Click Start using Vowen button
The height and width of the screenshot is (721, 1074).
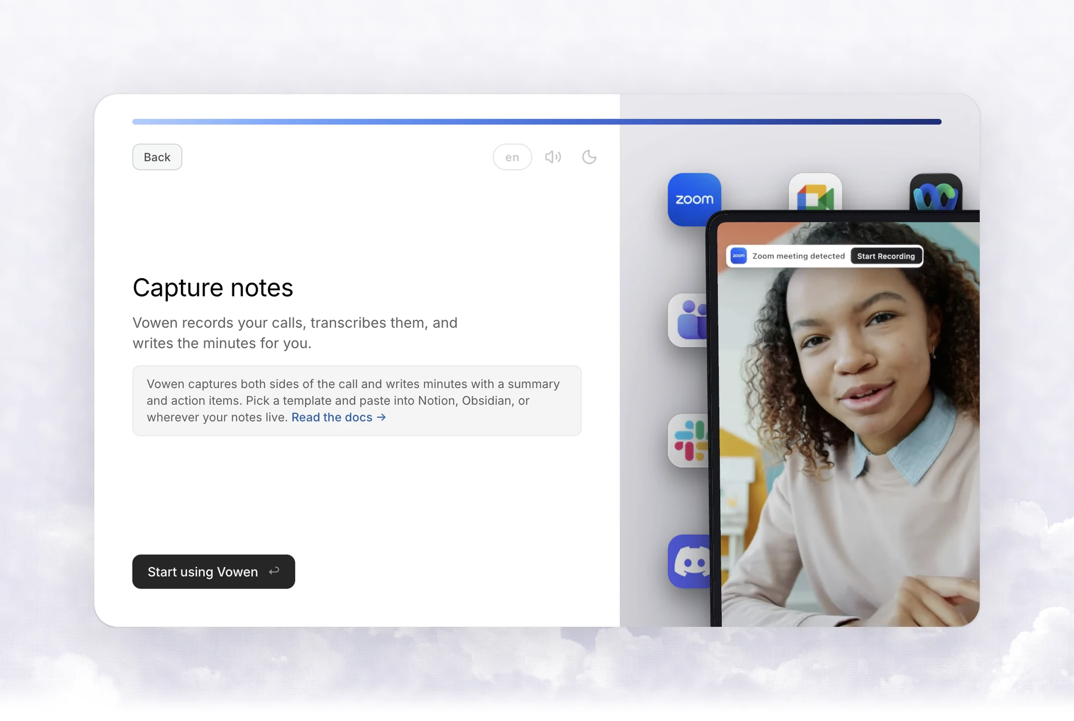(214, 572)
